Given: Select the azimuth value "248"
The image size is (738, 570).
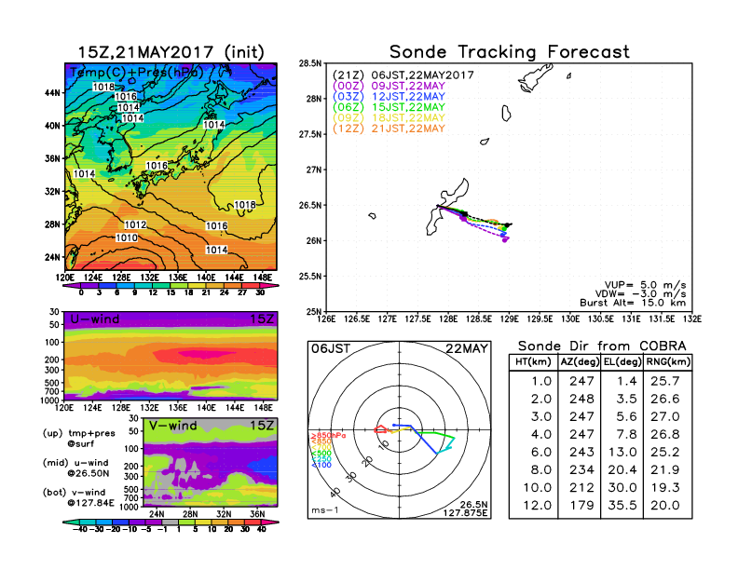Looking at the screenshot, I should pos(581,399).
